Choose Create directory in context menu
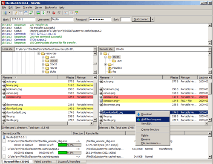 tap(153, 129)
